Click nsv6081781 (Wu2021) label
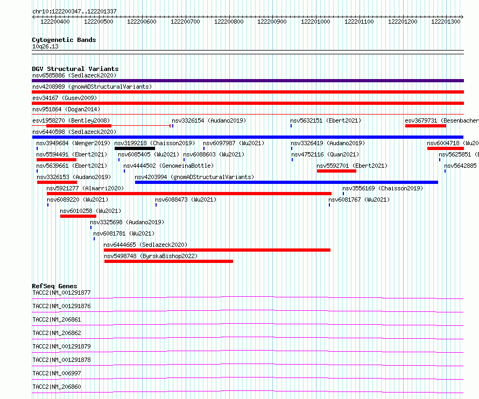479x399 pixels. 124,233
